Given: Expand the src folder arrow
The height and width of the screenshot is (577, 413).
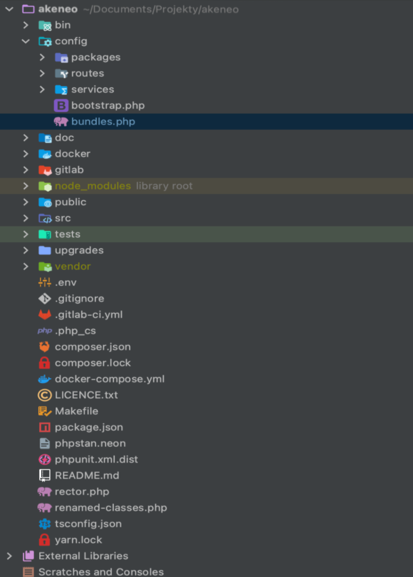Looking at the screenshot, I should (x=26, y=218).
